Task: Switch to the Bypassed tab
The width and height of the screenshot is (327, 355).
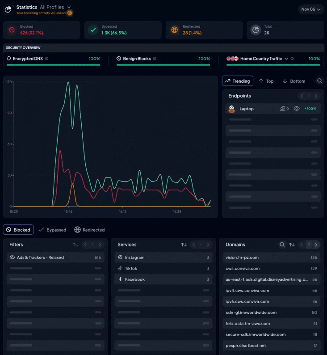Action: pyautogui.click(x=52, y=230)
